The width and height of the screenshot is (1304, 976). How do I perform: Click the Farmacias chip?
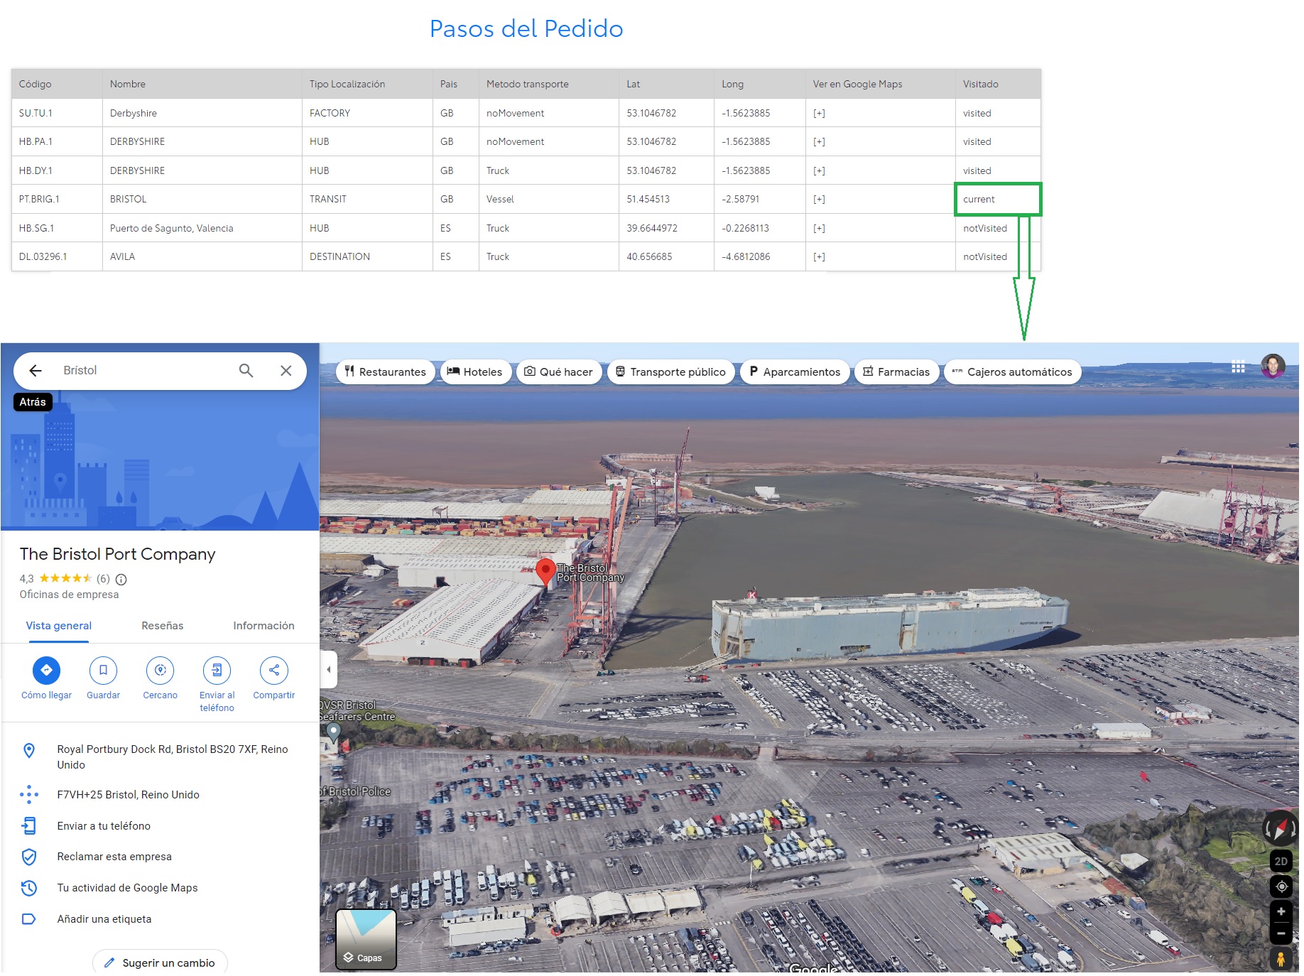[x=896, y=372]
